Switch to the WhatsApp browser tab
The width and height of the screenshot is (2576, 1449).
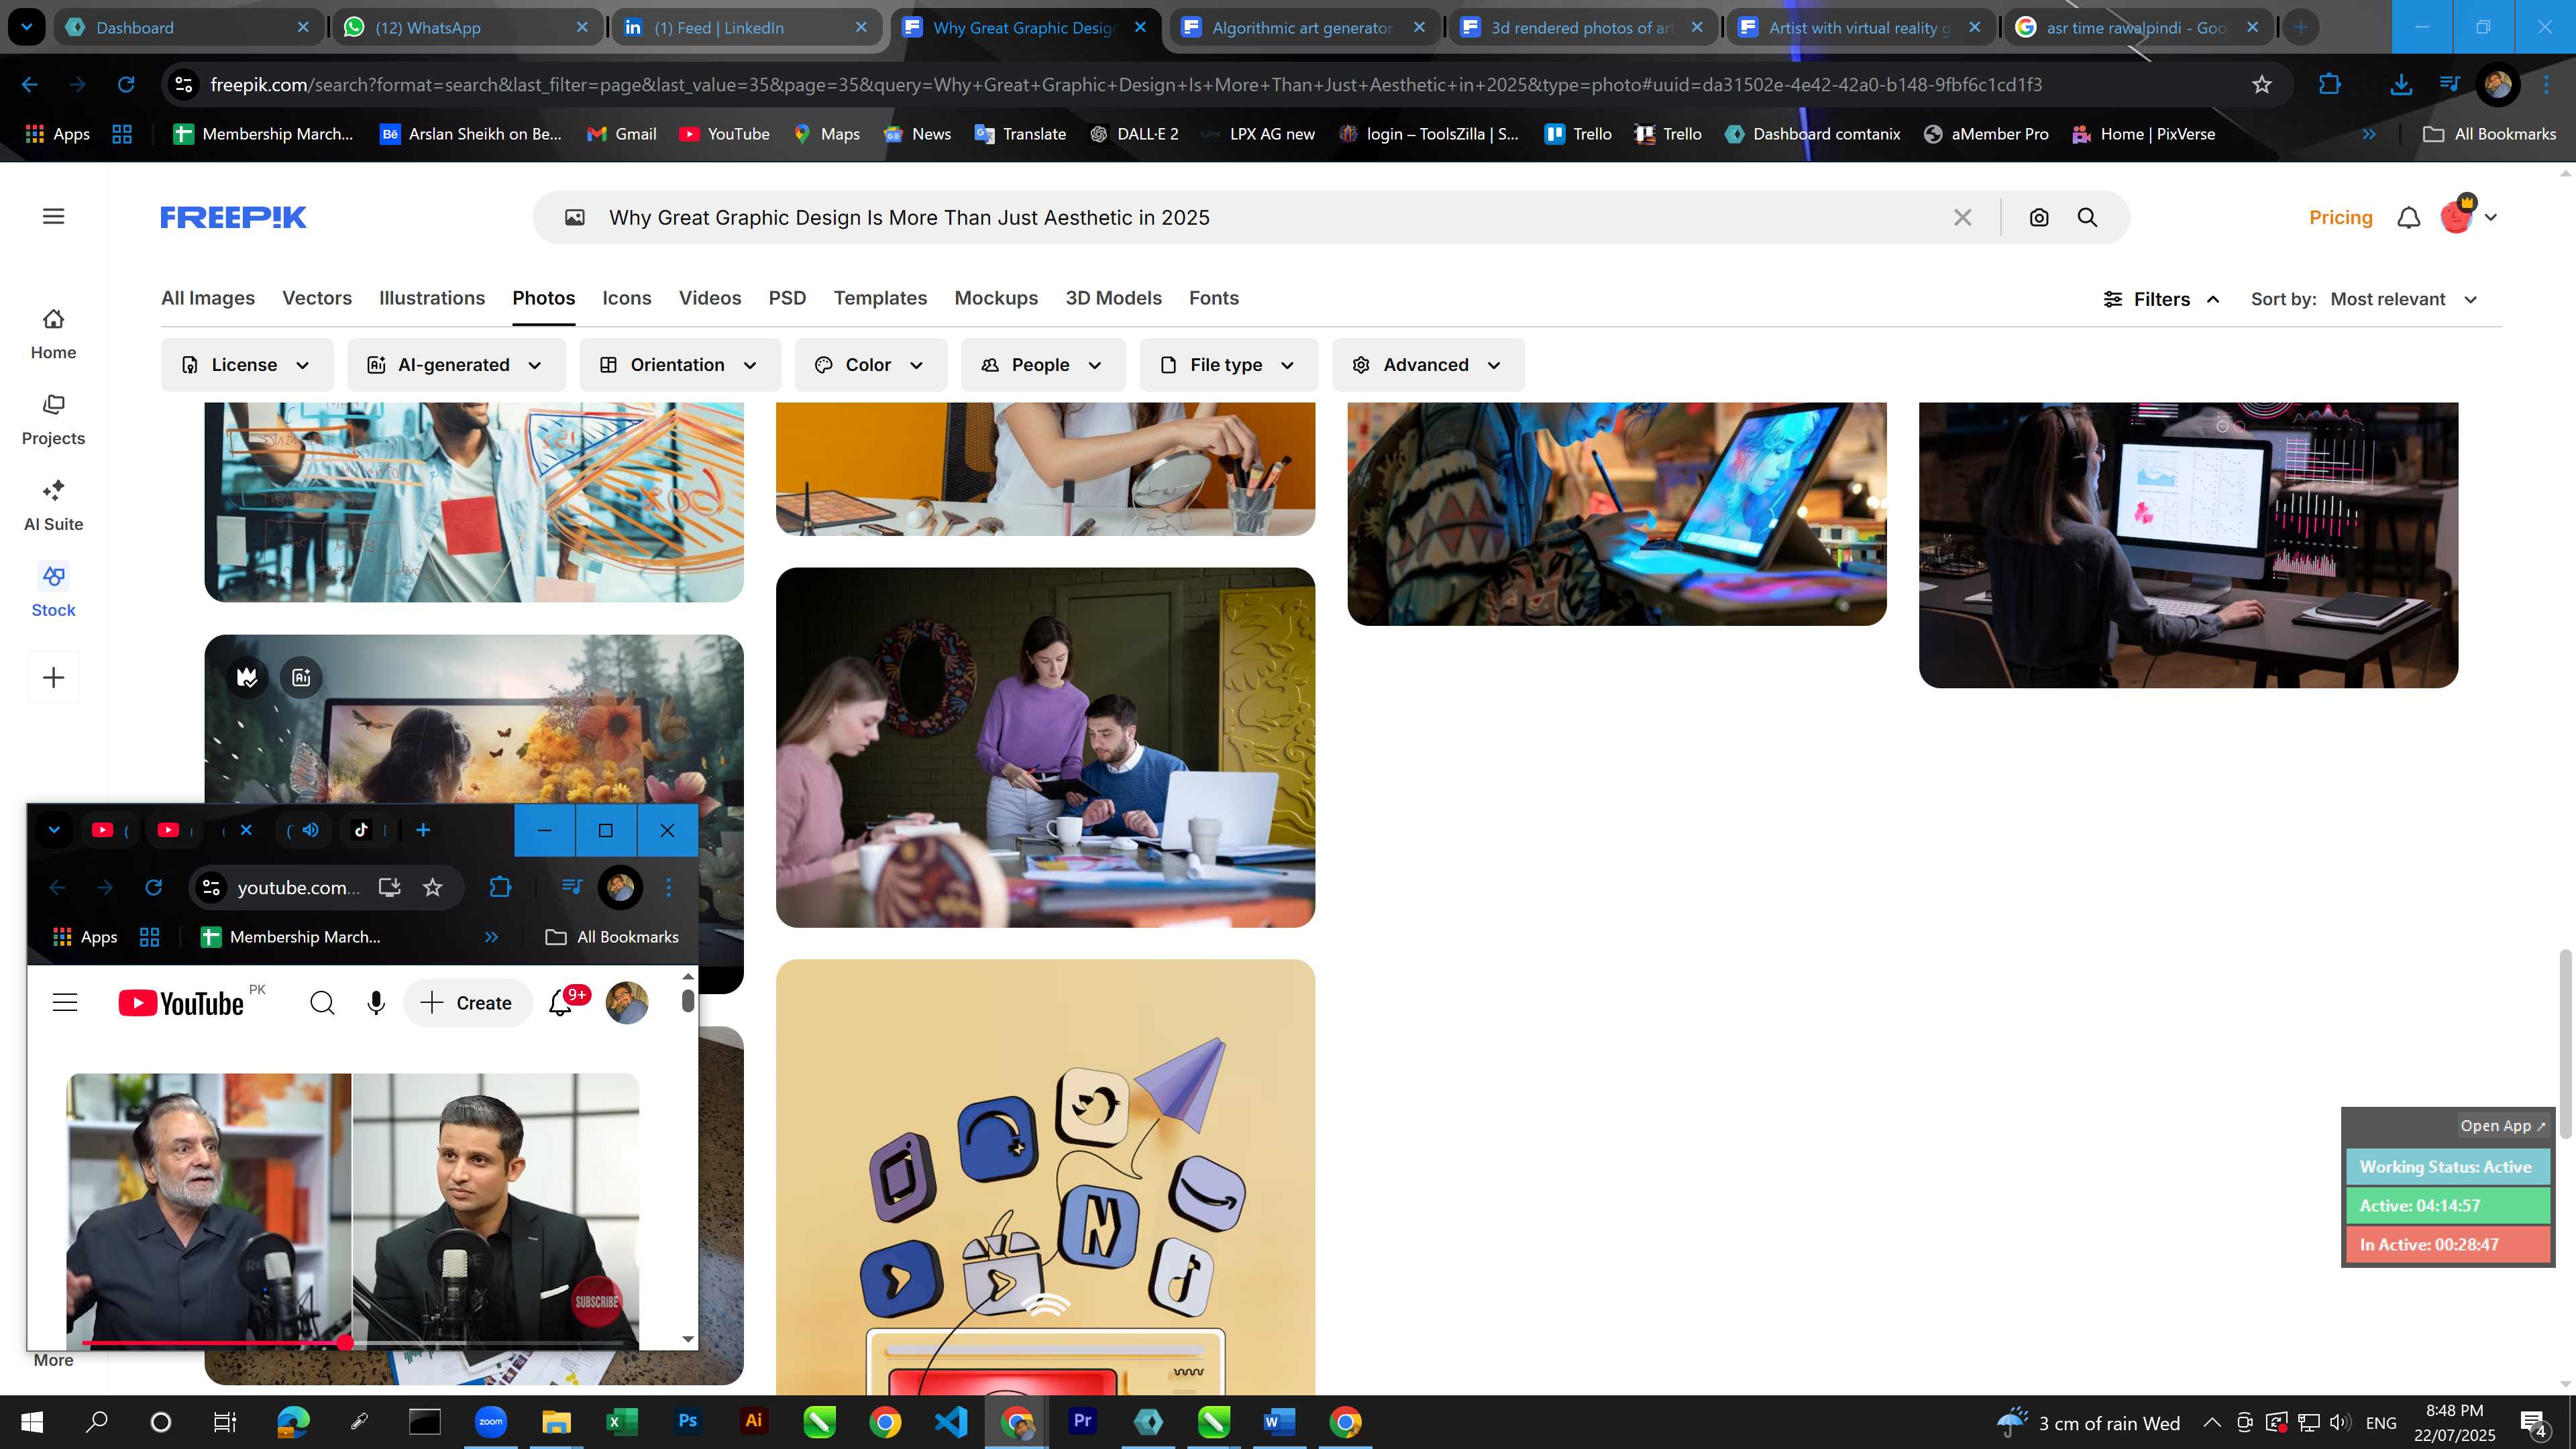point(467,28)
